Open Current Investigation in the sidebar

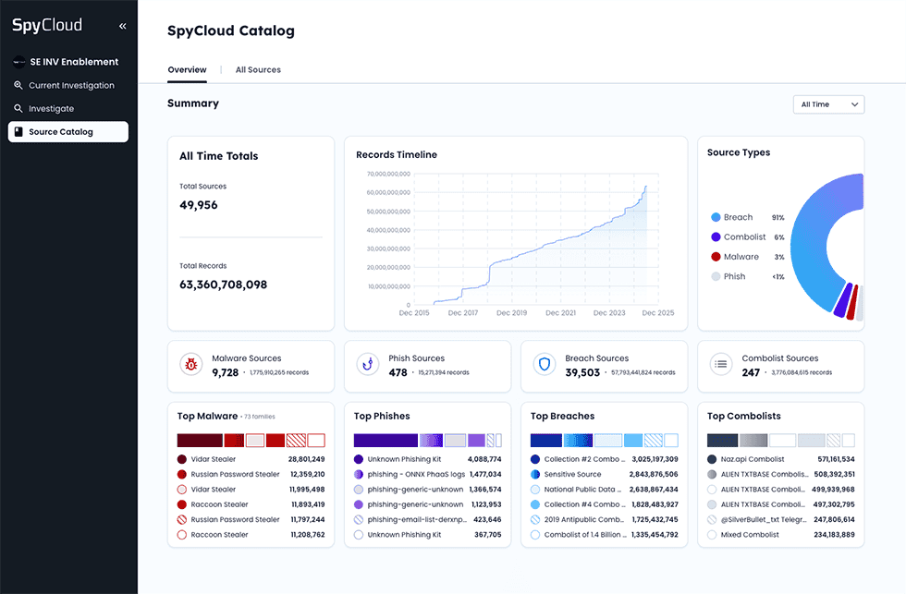click(68, 85)
